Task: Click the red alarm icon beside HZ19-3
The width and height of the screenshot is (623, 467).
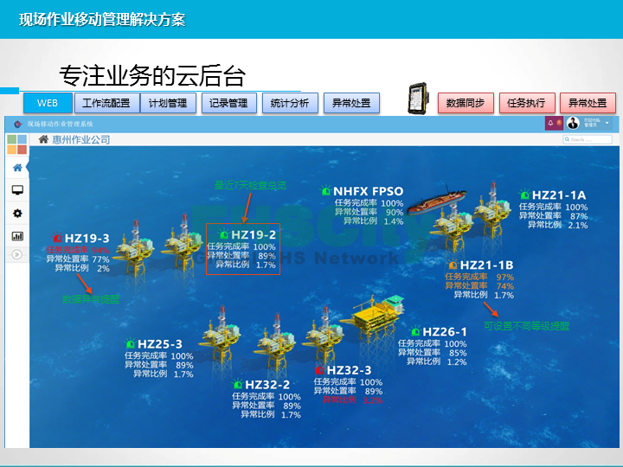Action: coord(57,238)
